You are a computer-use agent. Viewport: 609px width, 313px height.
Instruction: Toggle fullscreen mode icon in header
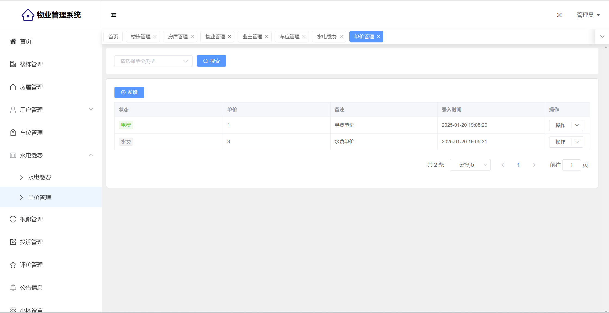559,15
